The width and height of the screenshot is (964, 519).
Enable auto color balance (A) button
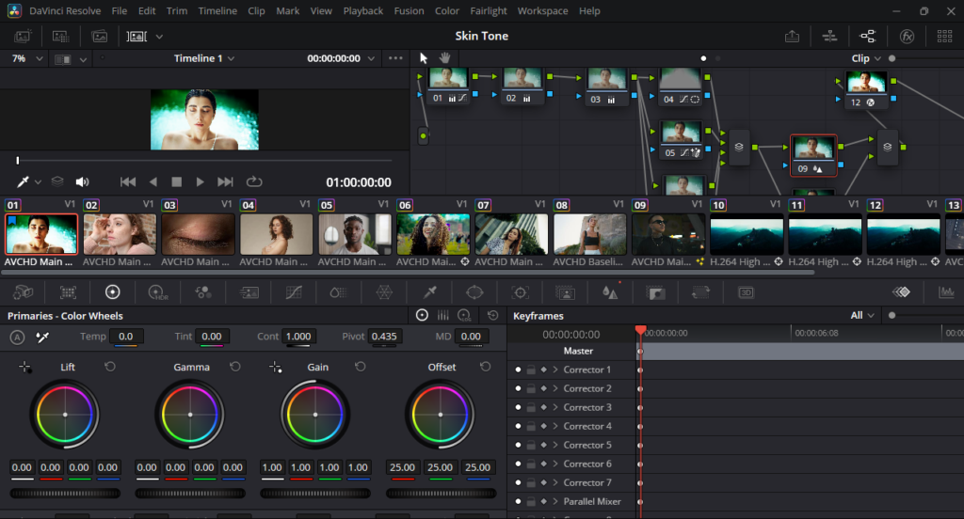coord(17,337)
